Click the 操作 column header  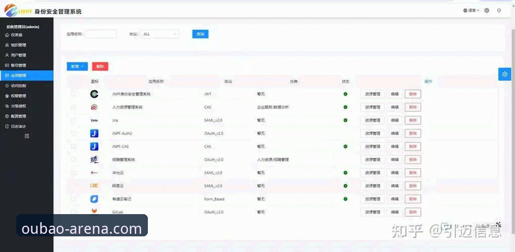point(428,82)
